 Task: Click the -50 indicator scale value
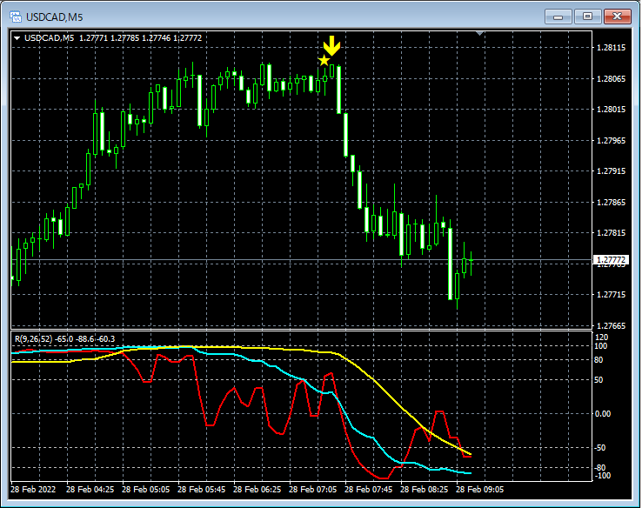coord(600,448)
